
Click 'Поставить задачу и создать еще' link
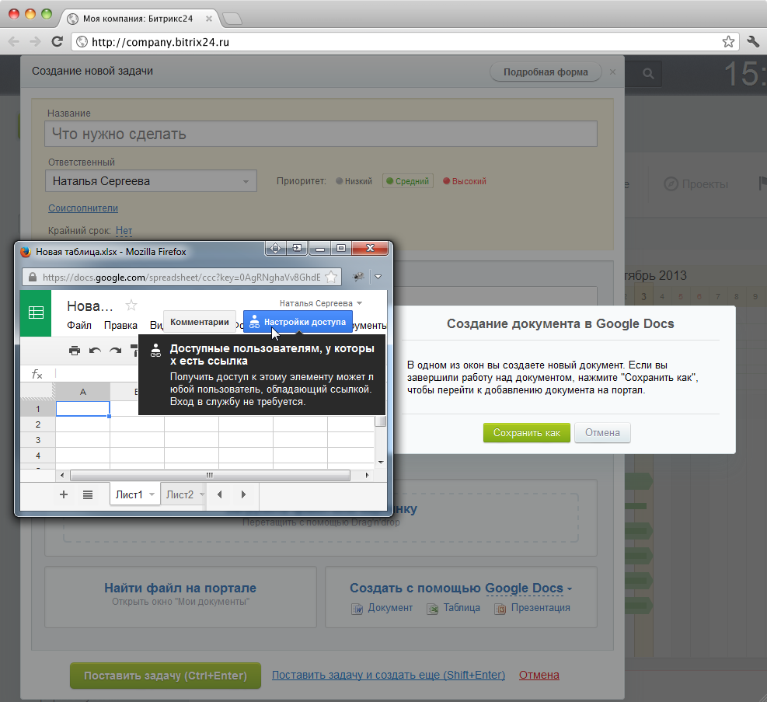389,675
